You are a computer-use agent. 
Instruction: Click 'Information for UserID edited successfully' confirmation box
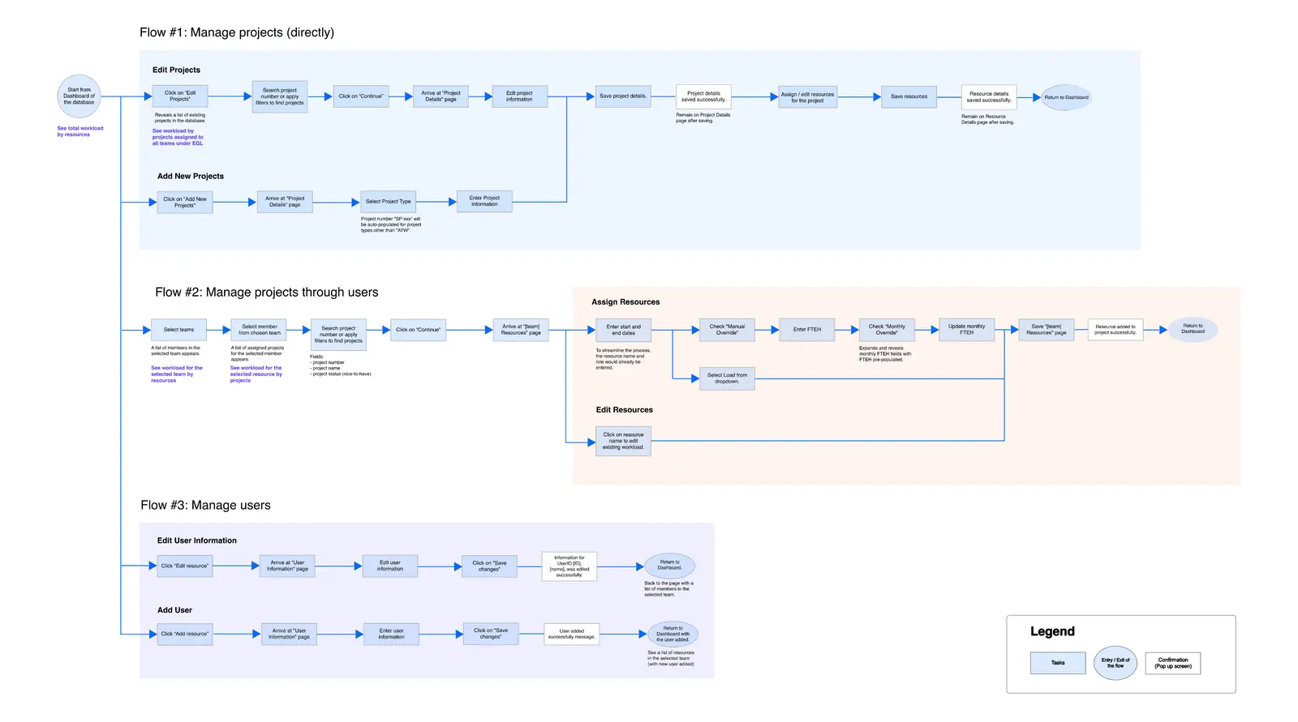(x=569, y=566)
